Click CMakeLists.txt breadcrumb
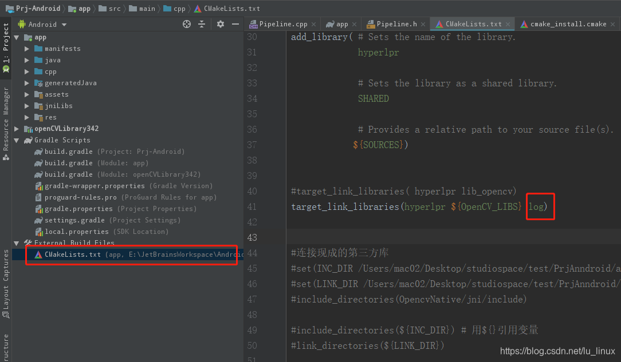This screenshot has width=621, height=362. tap(227, 9)
